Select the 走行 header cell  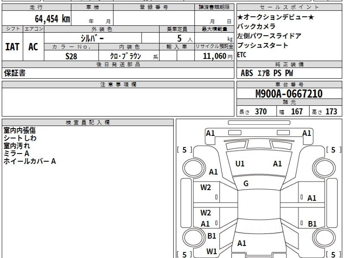36,7
